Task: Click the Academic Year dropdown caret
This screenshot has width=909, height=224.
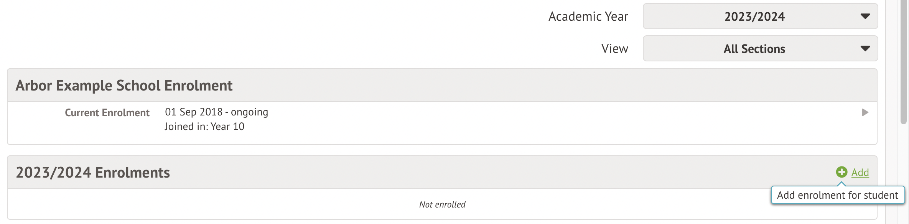Action: (x=865, y=16)
